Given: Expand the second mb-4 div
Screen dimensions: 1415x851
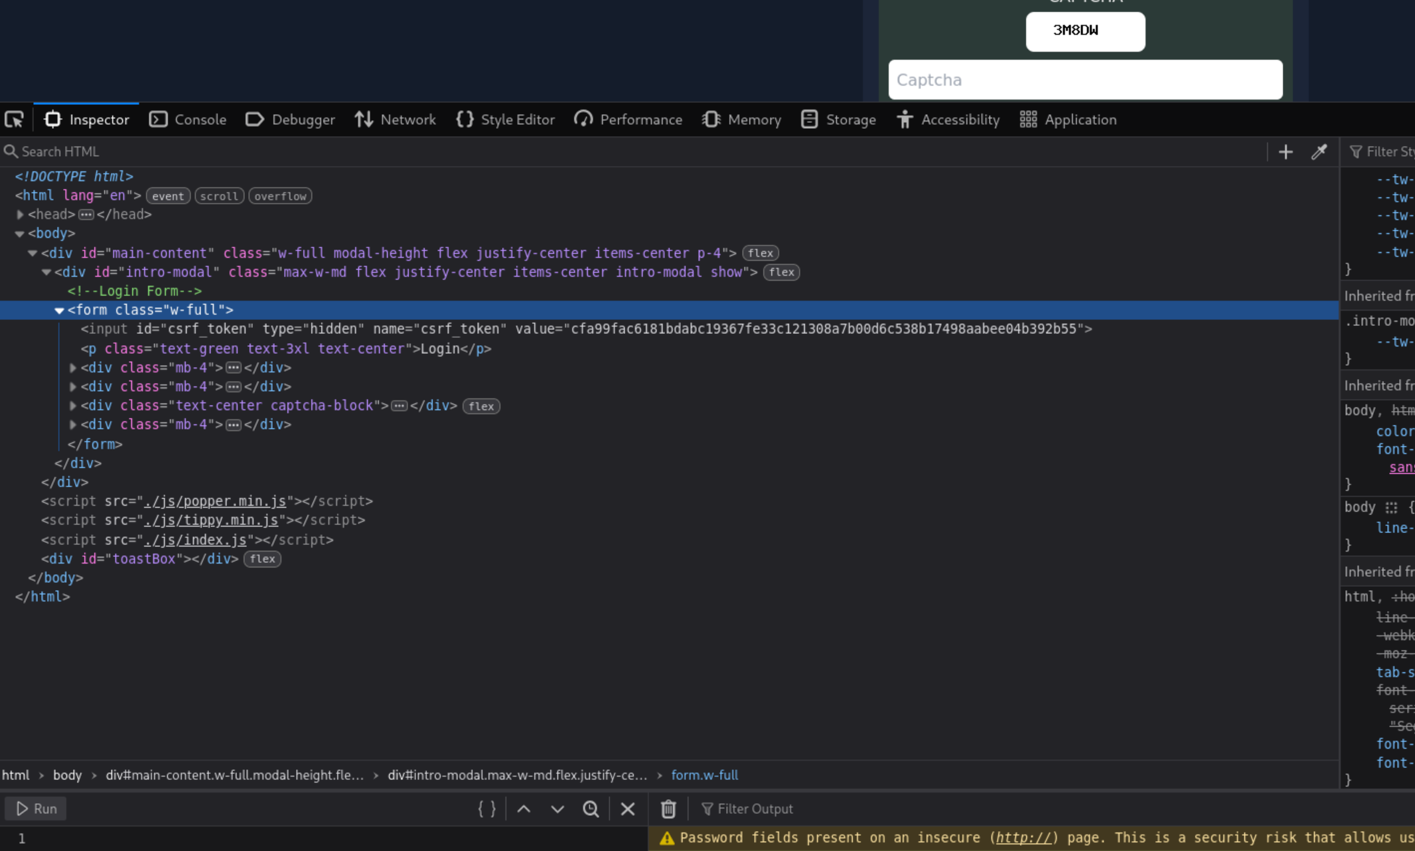Looking at the screenshot, I should pos(73,386).
